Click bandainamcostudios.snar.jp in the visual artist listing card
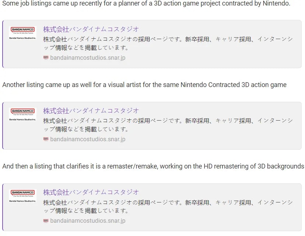 [x=88, y=139]
